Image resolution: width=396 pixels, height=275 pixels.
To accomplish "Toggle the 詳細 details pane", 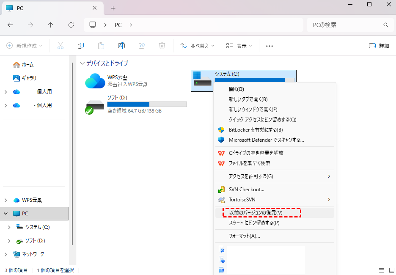I will pyautogui.click(x=379, y=46).
